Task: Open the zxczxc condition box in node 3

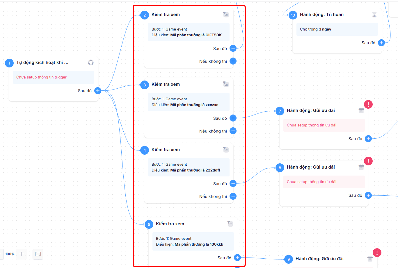Action: [189, 102]
